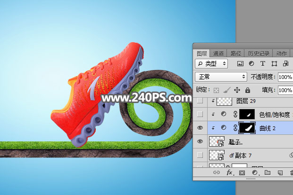Screen dimensions: 293x195
Task: Select the df 副本 7 layer thumbnail
Action: [x=217, y=155]
